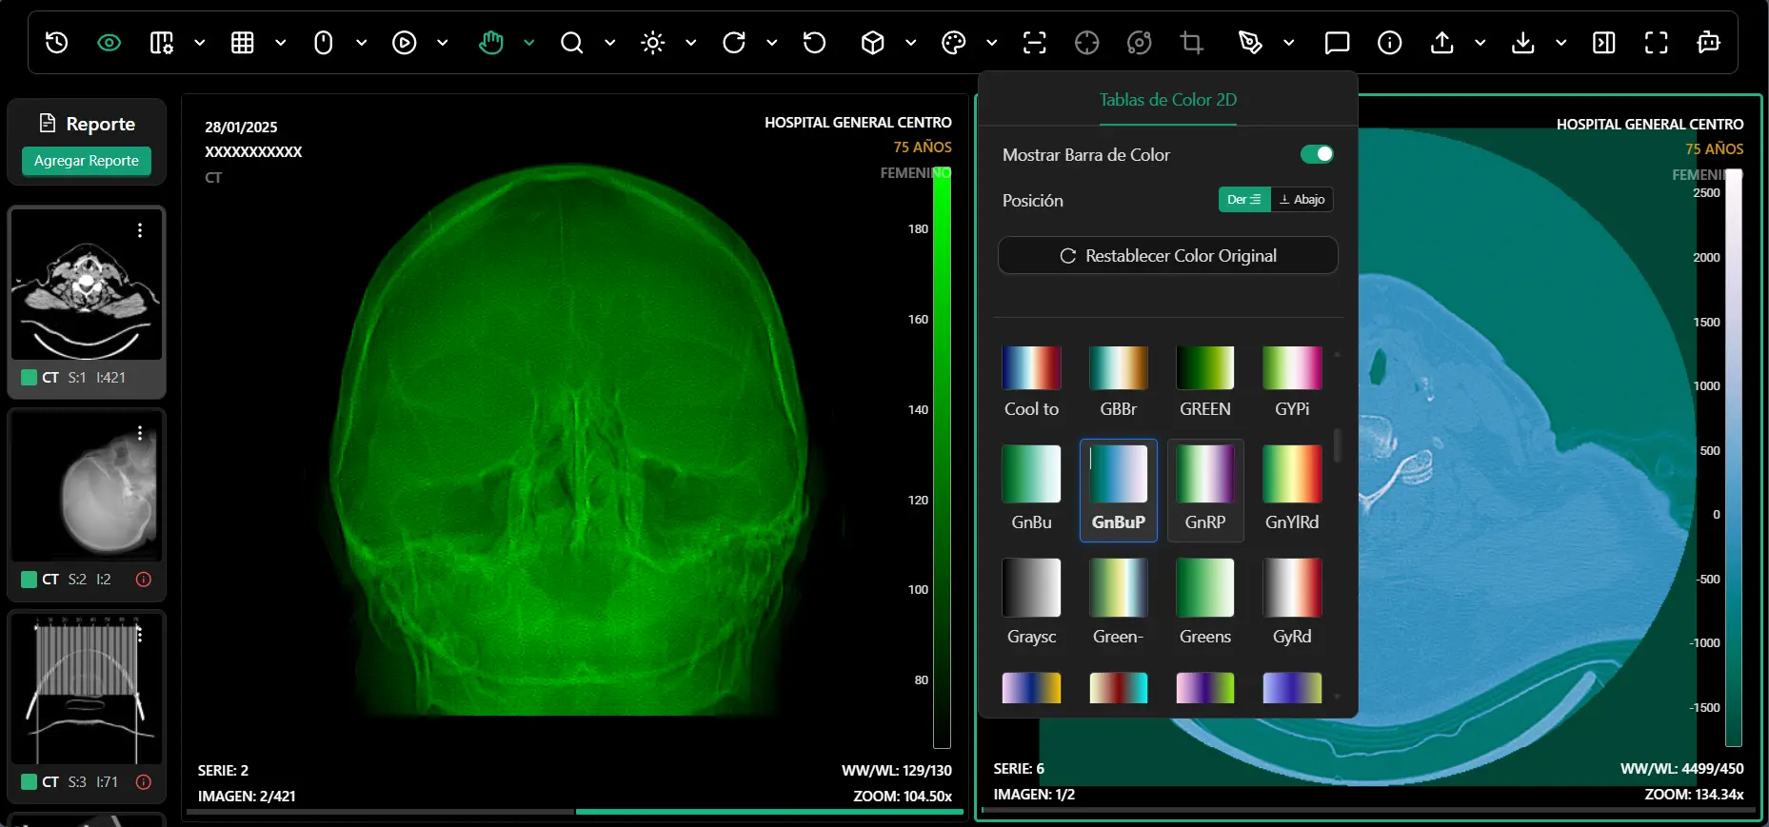Expand dropdown arrow next to grid layout icon
This screenshot has height=827, width=1769.
tap(281, 43)
